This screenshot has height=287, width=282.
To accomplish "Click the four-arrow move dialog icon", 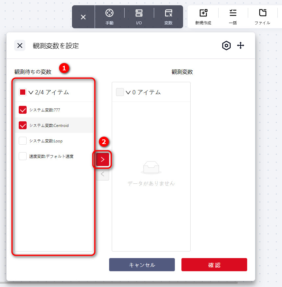I will click(241, 46).
